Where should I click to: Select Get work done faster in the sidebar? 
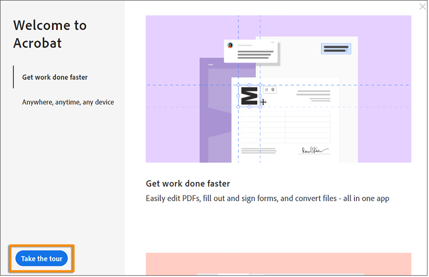[55, 77]
